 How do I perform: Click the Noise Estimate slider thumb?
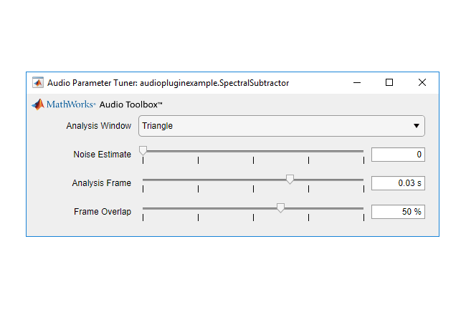pos(143,151)
